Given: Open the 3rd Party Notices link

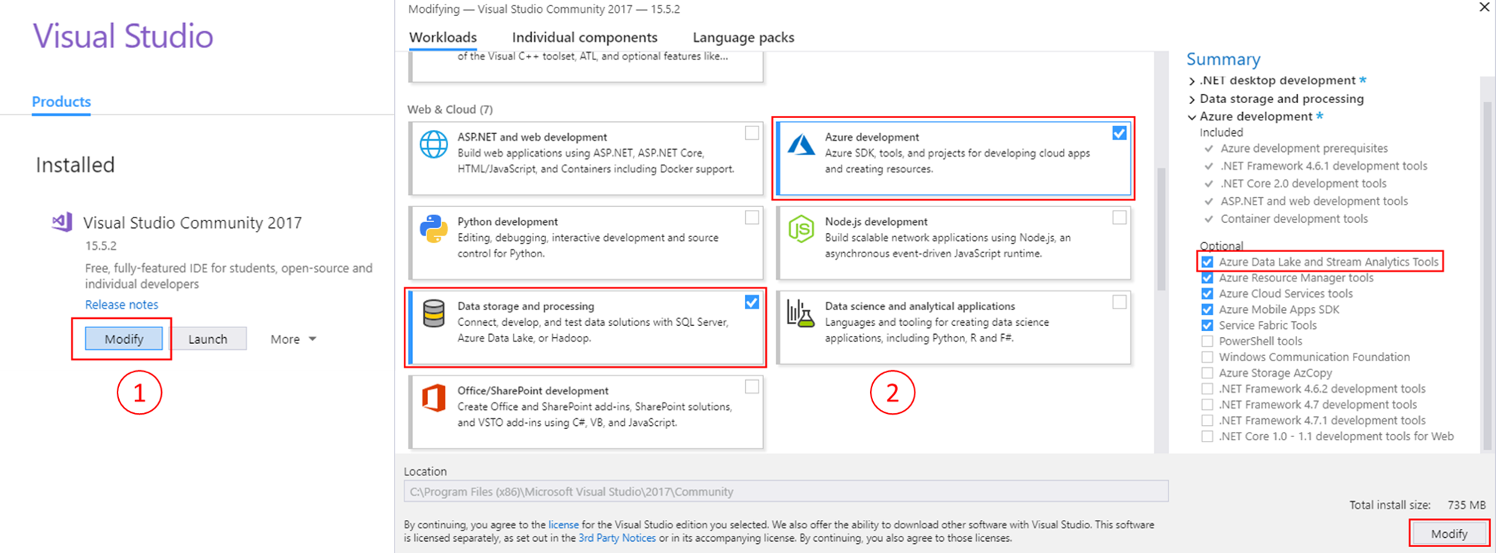Looking at the screenshot, I should 617,538.
